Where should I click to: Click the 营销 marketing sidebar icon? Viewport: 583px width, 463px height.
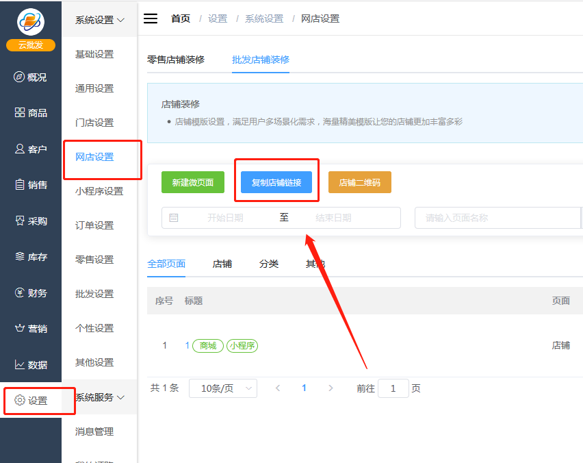pyautogui.click(x=30, y=328)
